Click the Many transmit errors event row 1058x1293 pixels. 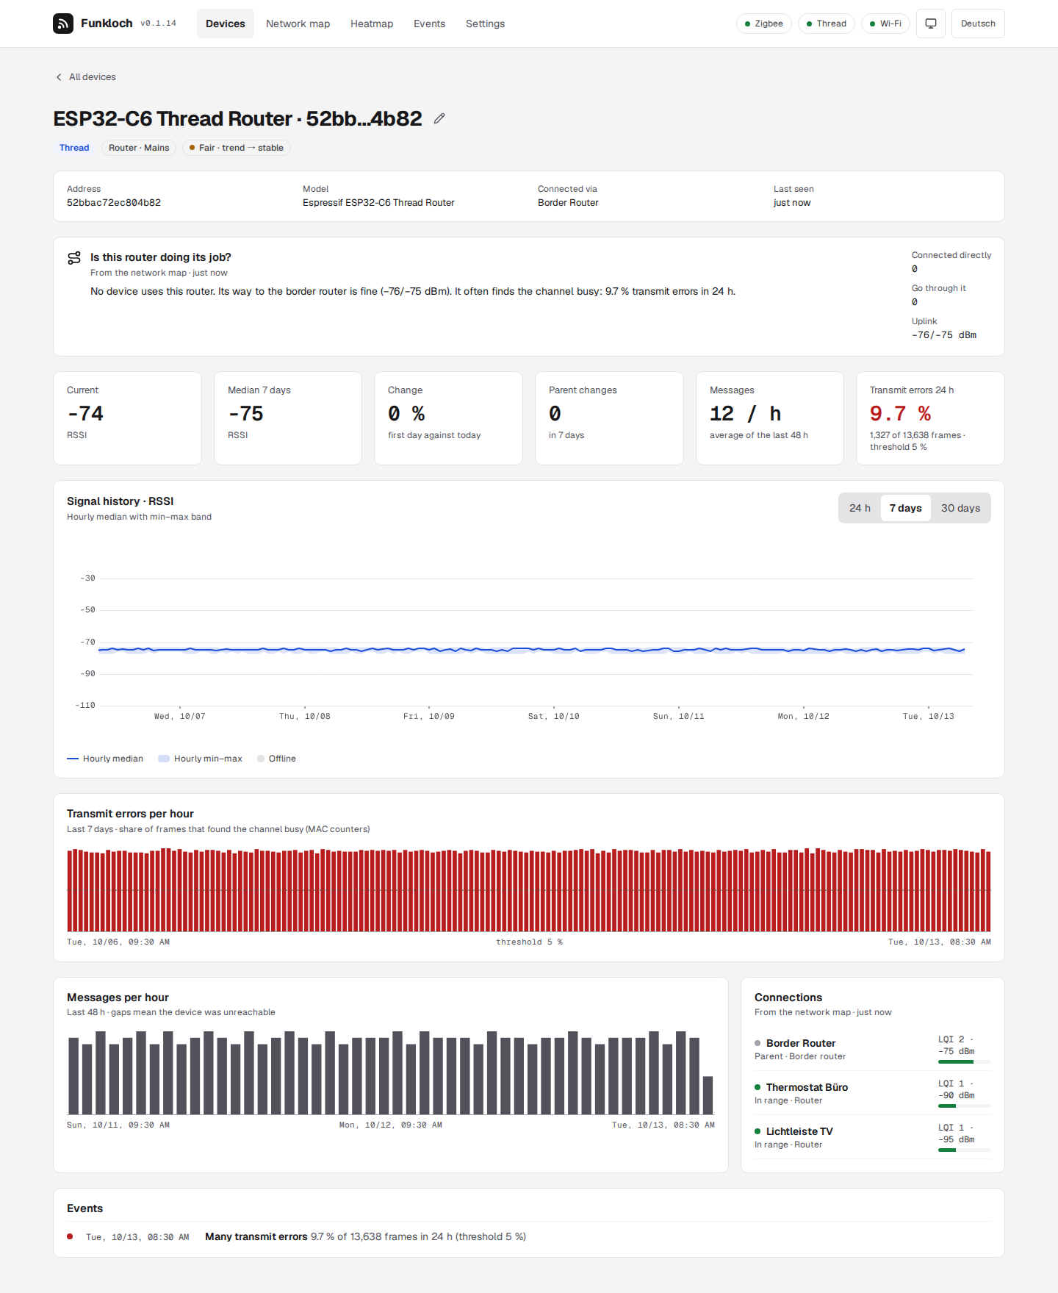point(529,1237)
